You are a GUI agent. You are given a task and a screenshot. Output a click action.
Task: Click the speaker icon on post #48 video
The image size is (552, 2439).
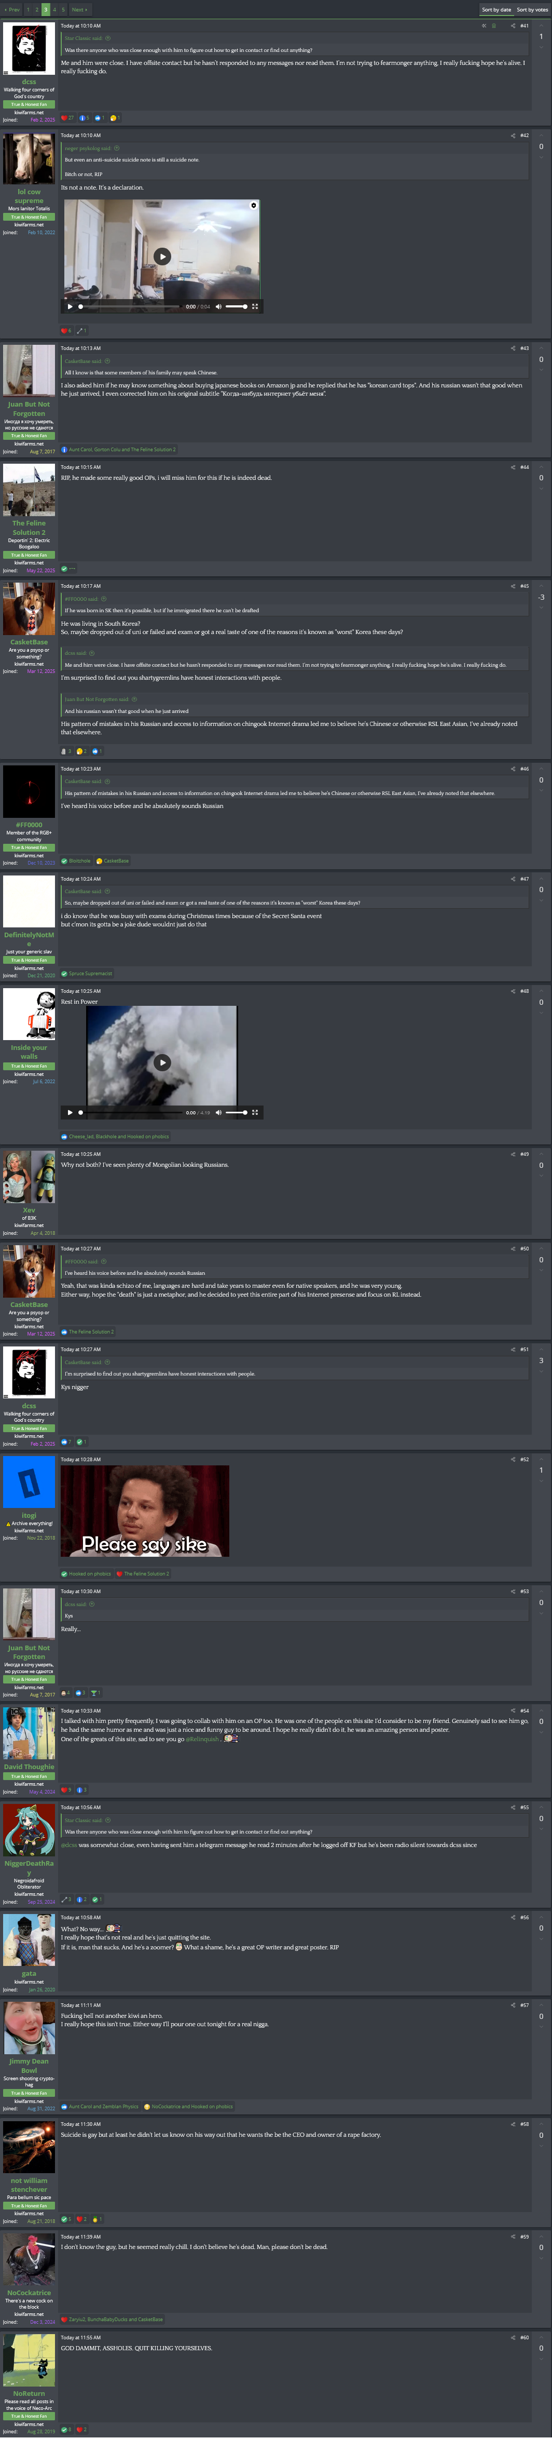point(218,1112)
